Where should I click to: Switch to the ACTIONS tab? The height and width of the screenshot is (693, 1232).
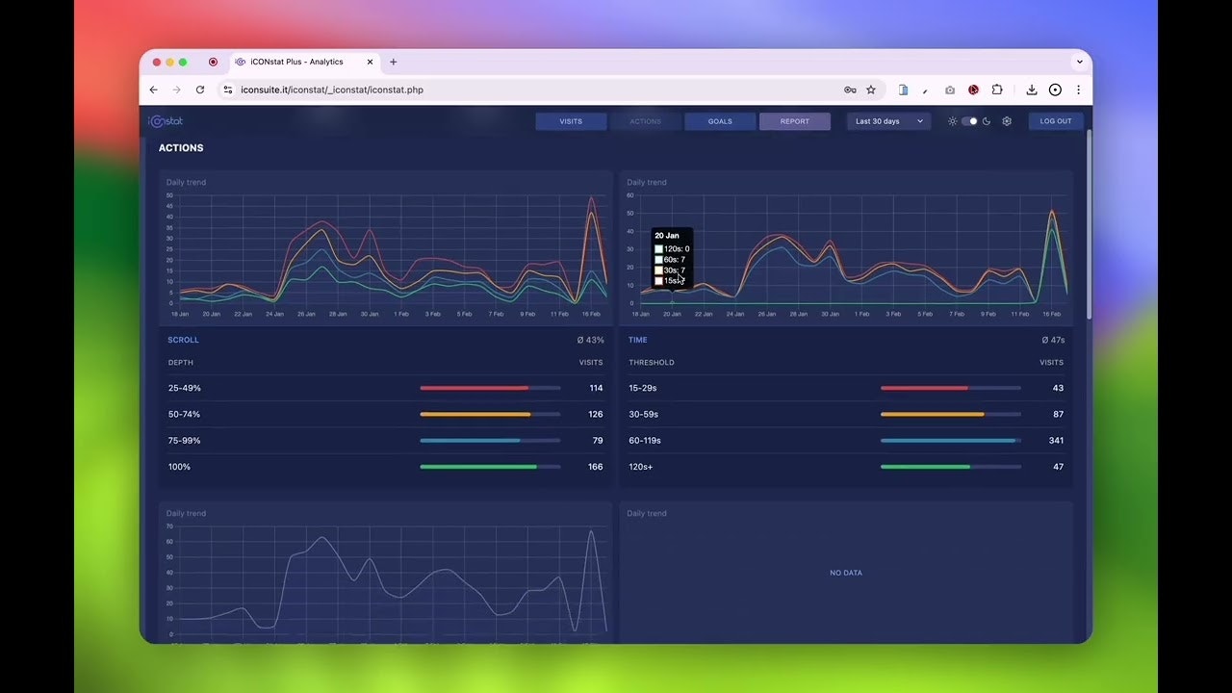click(645, 121)
